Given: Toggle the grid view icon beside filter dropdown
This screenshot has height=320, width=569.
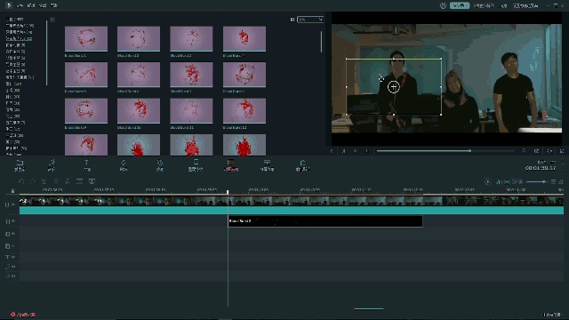Looking at the screenshot, I should [x=293, y=20].
